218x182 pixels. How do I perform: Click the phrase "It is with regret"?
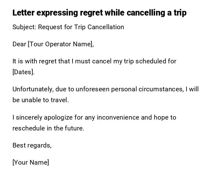(35, 61)
